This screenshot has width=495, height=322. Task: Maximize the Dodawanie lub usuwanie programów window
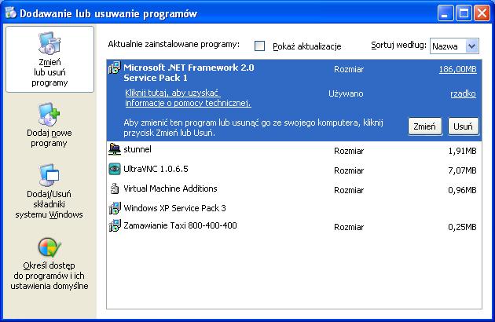pyautogui.click(x=464, y=13)
